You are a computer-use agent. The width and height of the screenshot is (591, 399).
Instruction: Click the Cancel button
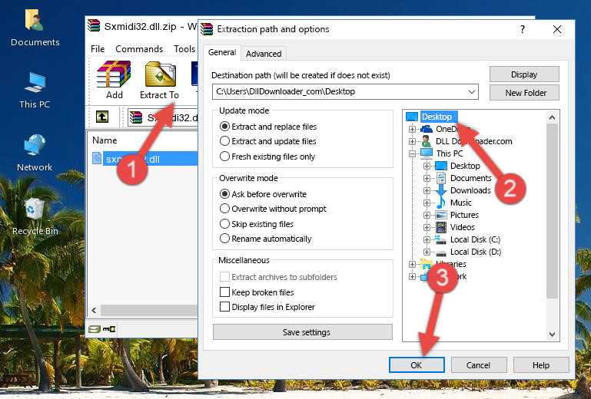(479, 365)
